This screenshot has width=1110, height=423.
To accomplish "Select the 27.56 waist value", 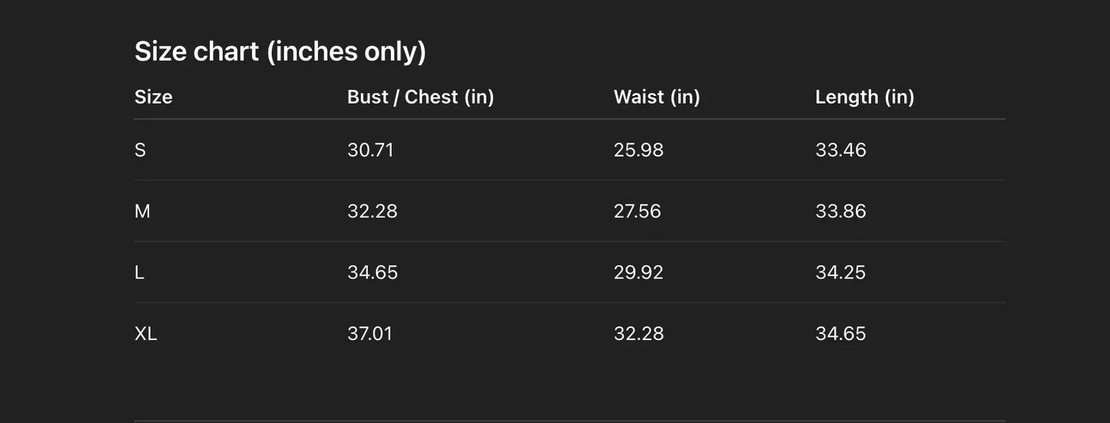I will 637,211.
